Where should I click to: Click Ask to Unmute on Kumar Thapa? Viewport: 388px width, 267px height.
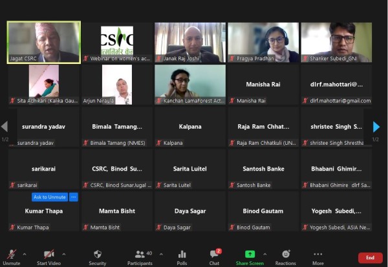click(50, 197)
